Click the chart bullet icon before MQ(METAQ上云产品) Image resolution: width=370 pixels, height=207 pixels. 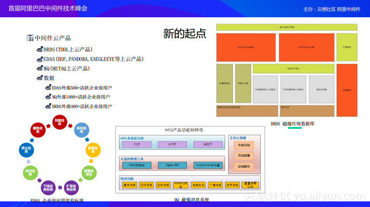coord(39,68)
